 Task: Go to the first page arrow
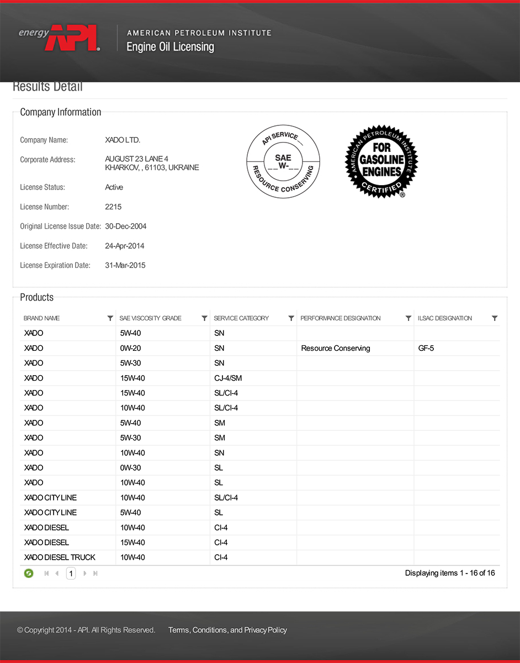(46, 573)
